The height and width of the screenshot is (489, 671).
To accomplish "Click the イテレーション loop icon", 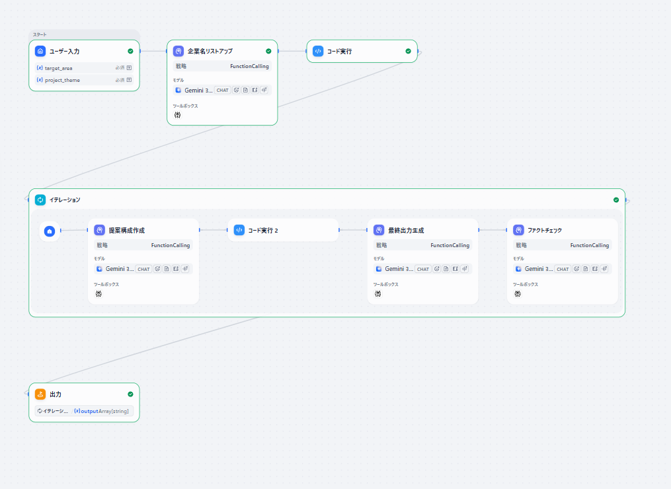I will point(40,200).
